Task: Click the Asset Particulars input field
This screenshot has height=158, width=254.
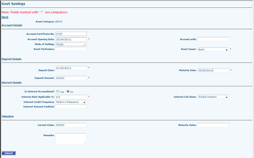Action: [x=71, y=49]
